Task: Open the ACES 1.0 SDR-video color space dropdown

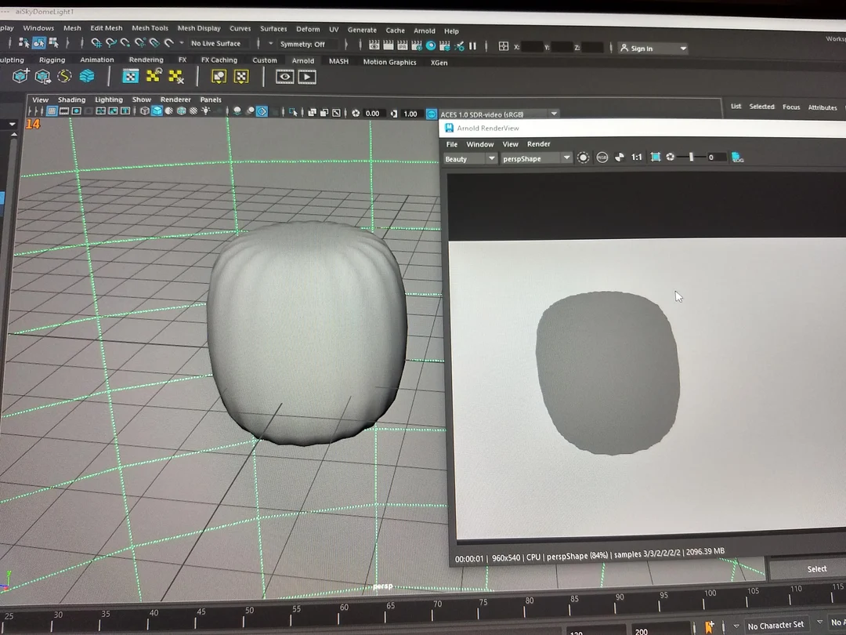Action: [493, 113]
